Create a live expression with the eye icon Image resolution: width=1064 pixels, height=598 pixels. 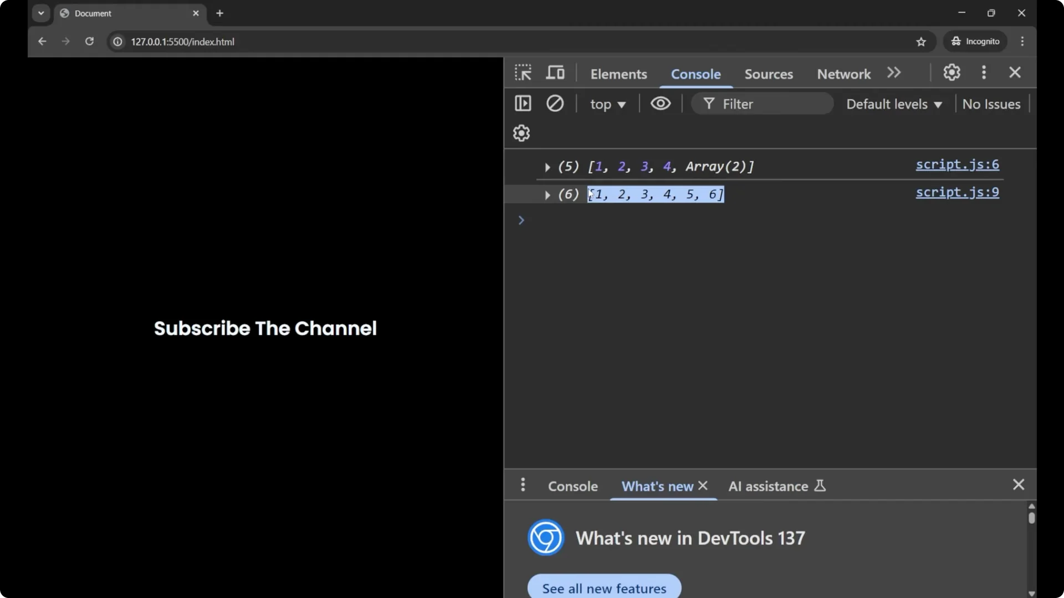click(660, 104)
